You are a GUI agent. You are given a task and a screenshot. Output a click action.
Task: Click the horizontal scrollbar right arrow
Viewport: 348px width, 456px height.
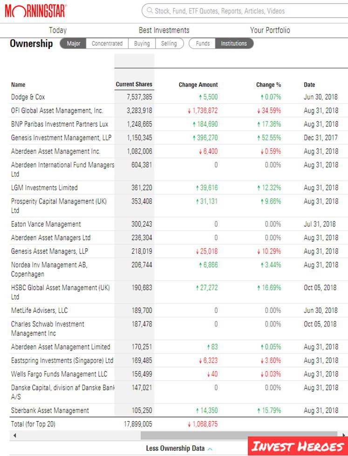click(x=344, y=436)
